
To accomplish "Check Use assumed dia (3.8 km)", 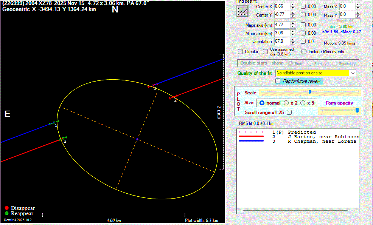I will click(266, 52).
